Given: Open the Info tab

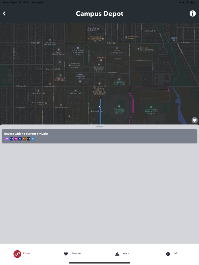Looking at the screenshot, I should [172, 253].
